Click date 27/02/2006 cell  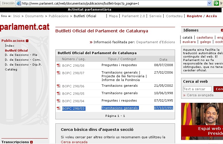(164, 72)
